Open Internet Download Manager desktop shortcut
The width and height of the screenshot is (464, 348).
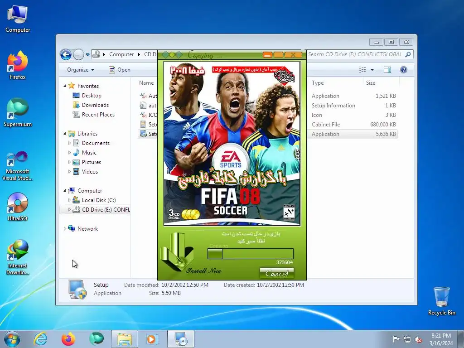tap(18, 257)
